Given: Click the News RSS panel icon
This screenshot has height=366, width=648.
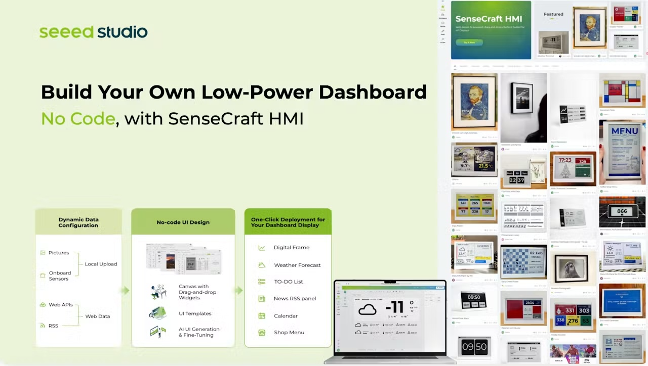Looking at the screenshot, I should (262, 298).
